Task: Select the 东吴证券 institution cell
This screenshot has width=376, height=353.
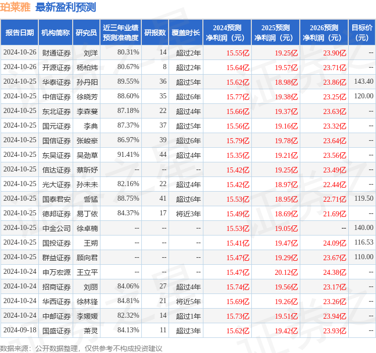Action: point(57,155)
